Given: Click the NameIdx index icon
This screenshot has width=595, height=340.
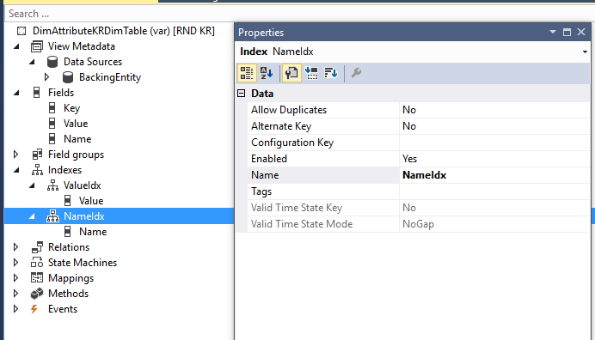Looking at the screenshot, I should 52,216.
